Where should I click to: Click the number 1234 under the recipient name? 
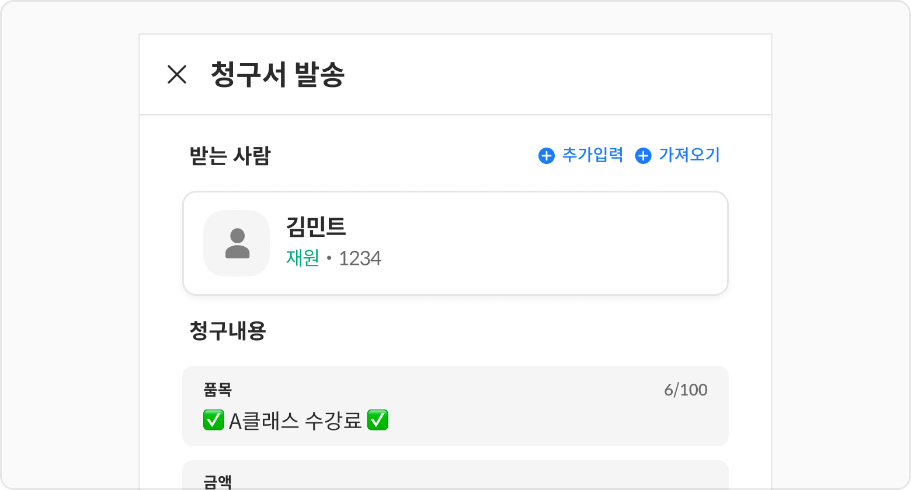click(360, 258)
